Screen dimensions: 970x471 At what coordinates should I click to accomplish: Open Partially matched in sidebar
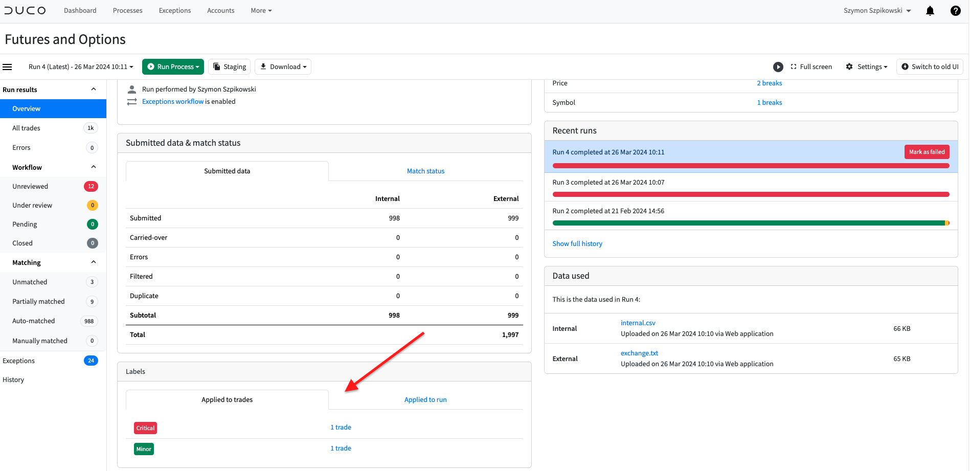tap(39, 302)
